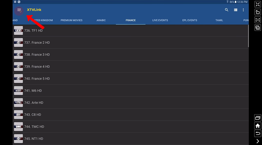Open the recent apps button

tap(258, 118)
